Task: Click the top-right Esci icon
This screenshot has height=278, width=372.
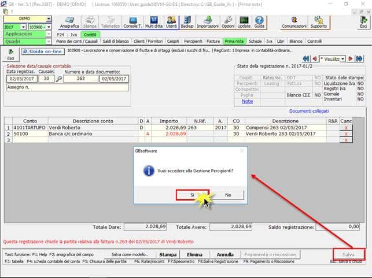Action: 363,23
